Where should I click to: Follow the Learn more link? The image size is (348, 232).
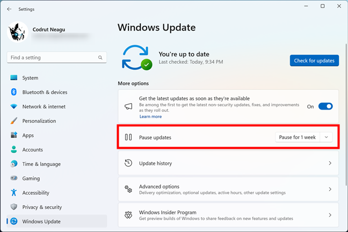(150, 117)
